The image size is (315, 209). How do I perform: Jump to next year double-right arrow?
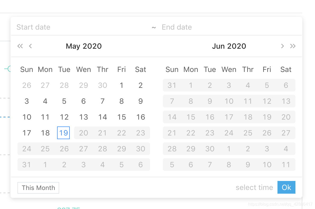point(293,46)
